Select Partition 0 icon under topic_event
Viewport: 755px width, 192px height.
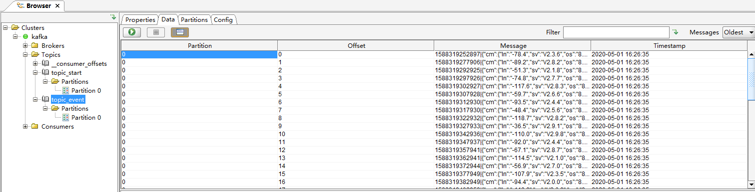pyautogui.click(x=65, y=118)
